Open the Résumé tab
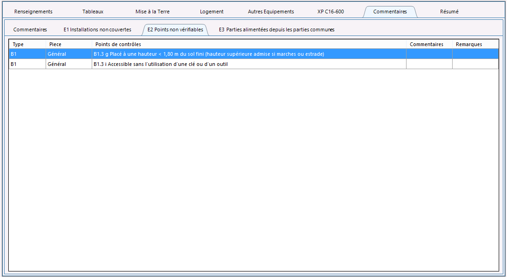This screenshot has width=507, height=277. click(449, 12)
